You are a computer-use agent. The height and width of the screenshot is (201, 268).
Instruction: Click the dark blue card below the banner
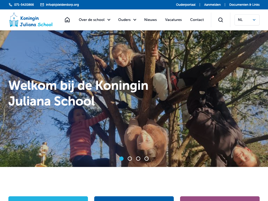point(134,199)
